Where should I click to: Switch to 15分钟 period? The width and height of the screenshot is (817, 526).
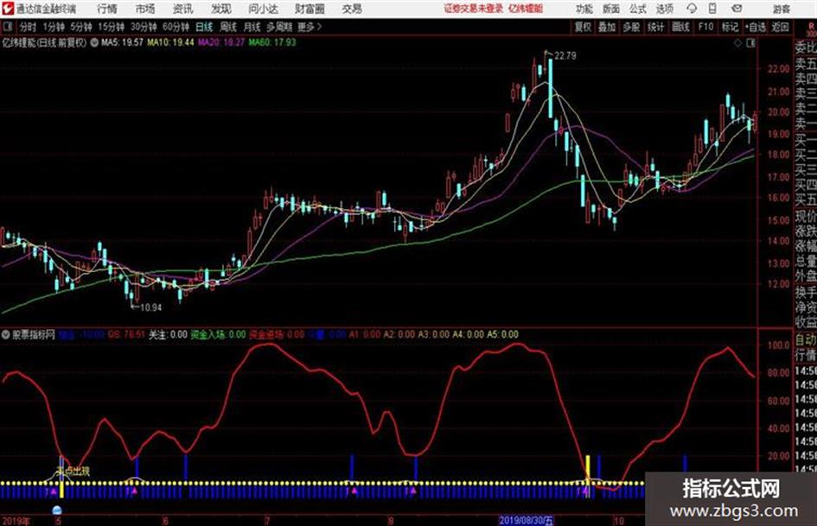[x=111, y=27]
